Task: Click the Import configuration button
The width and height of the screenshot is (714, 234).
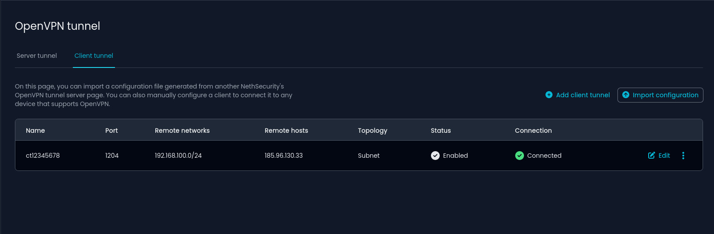Action: pos(660,95)
